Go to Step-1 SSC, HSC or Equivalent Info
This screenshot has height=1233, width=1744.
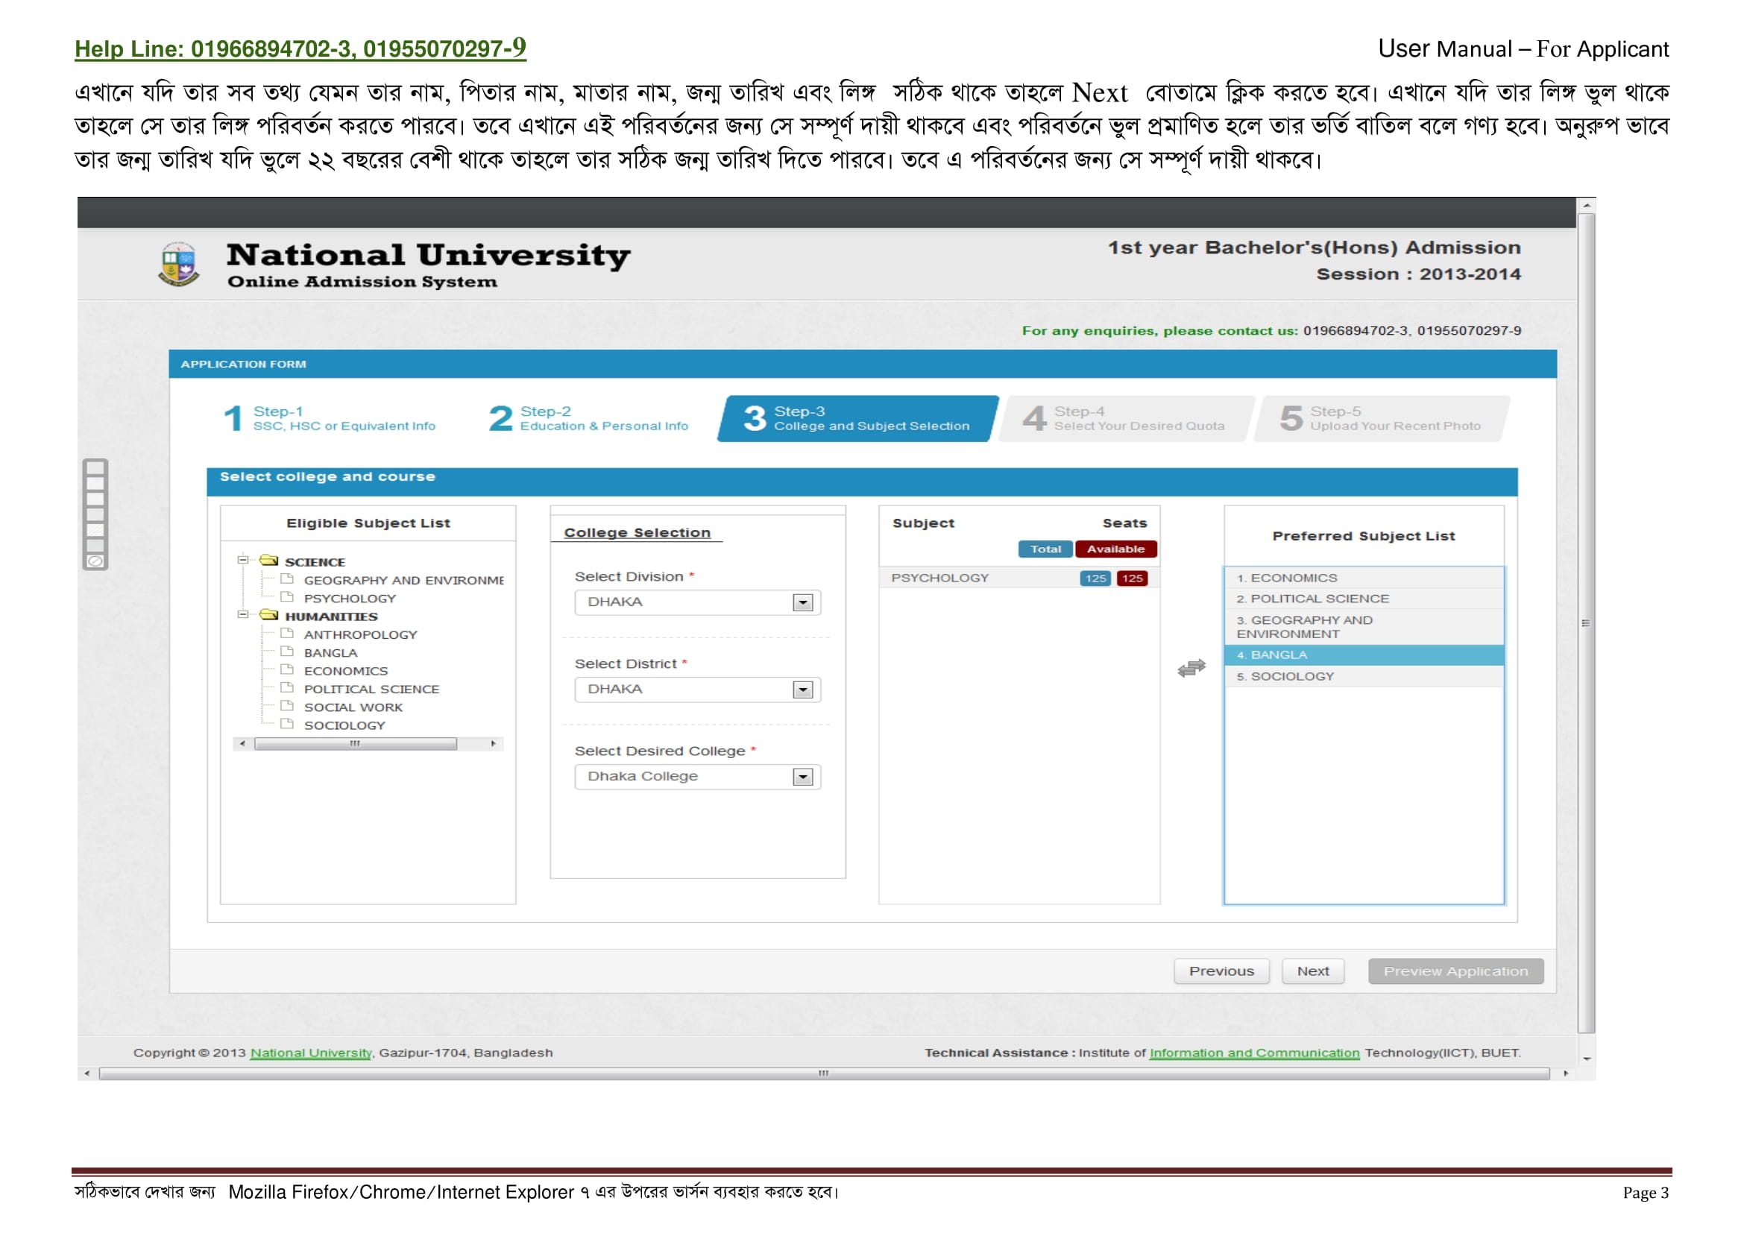[x=330, y=418]
